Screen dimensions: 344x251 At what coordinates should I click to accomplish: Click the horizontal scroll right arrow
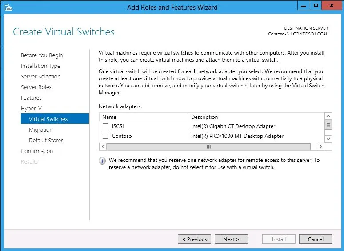(x=320, y=147)
